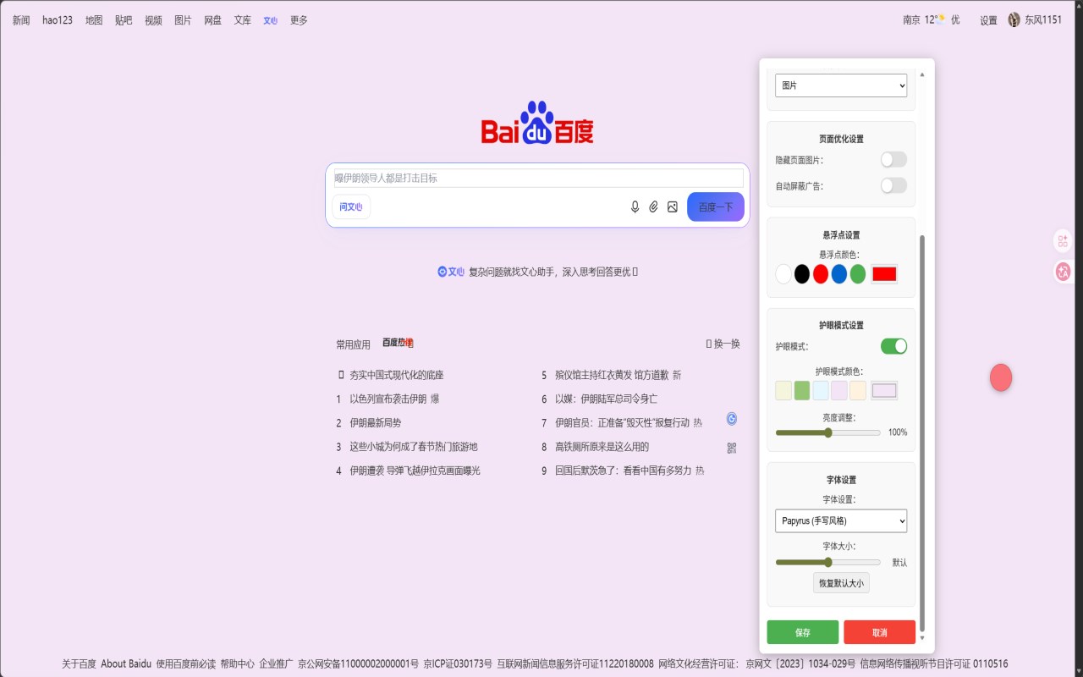Expand 更多 in the top navigation
Image resolution: width=1083 pixels, height=677 pixels.
point(299,20)
